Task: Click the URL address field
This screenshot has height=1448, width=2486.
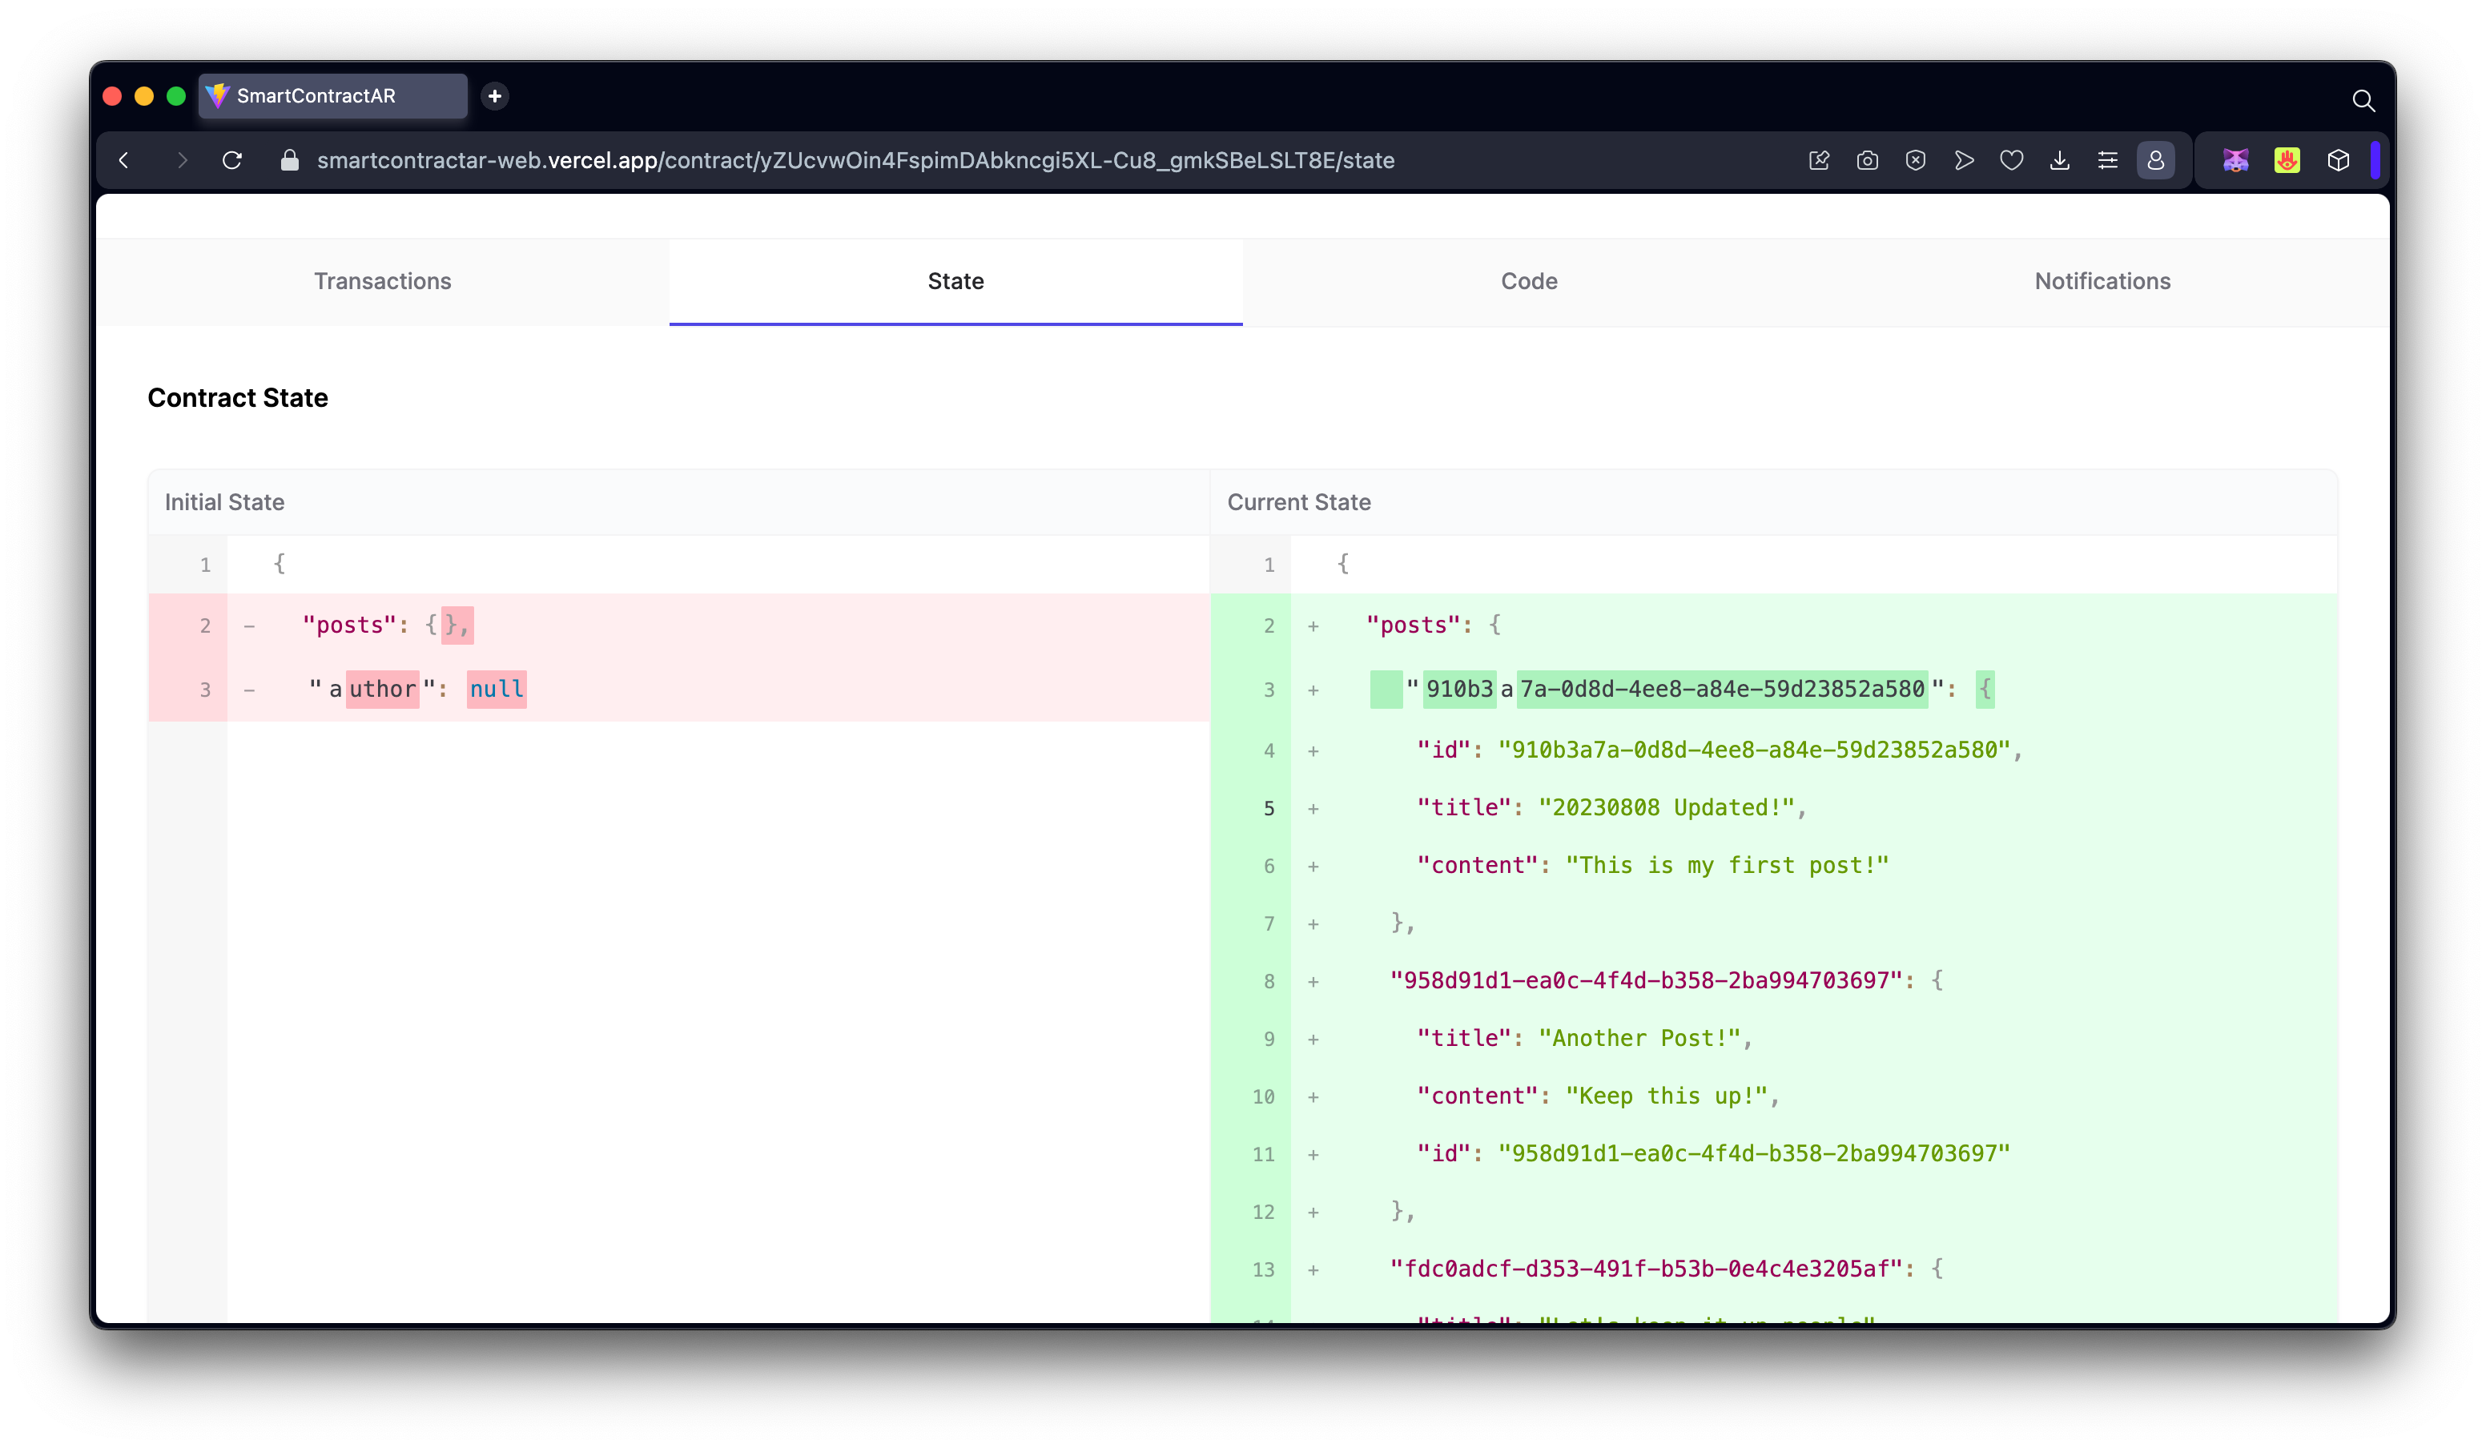Action: pyautogui.click(x=855, y=160)
